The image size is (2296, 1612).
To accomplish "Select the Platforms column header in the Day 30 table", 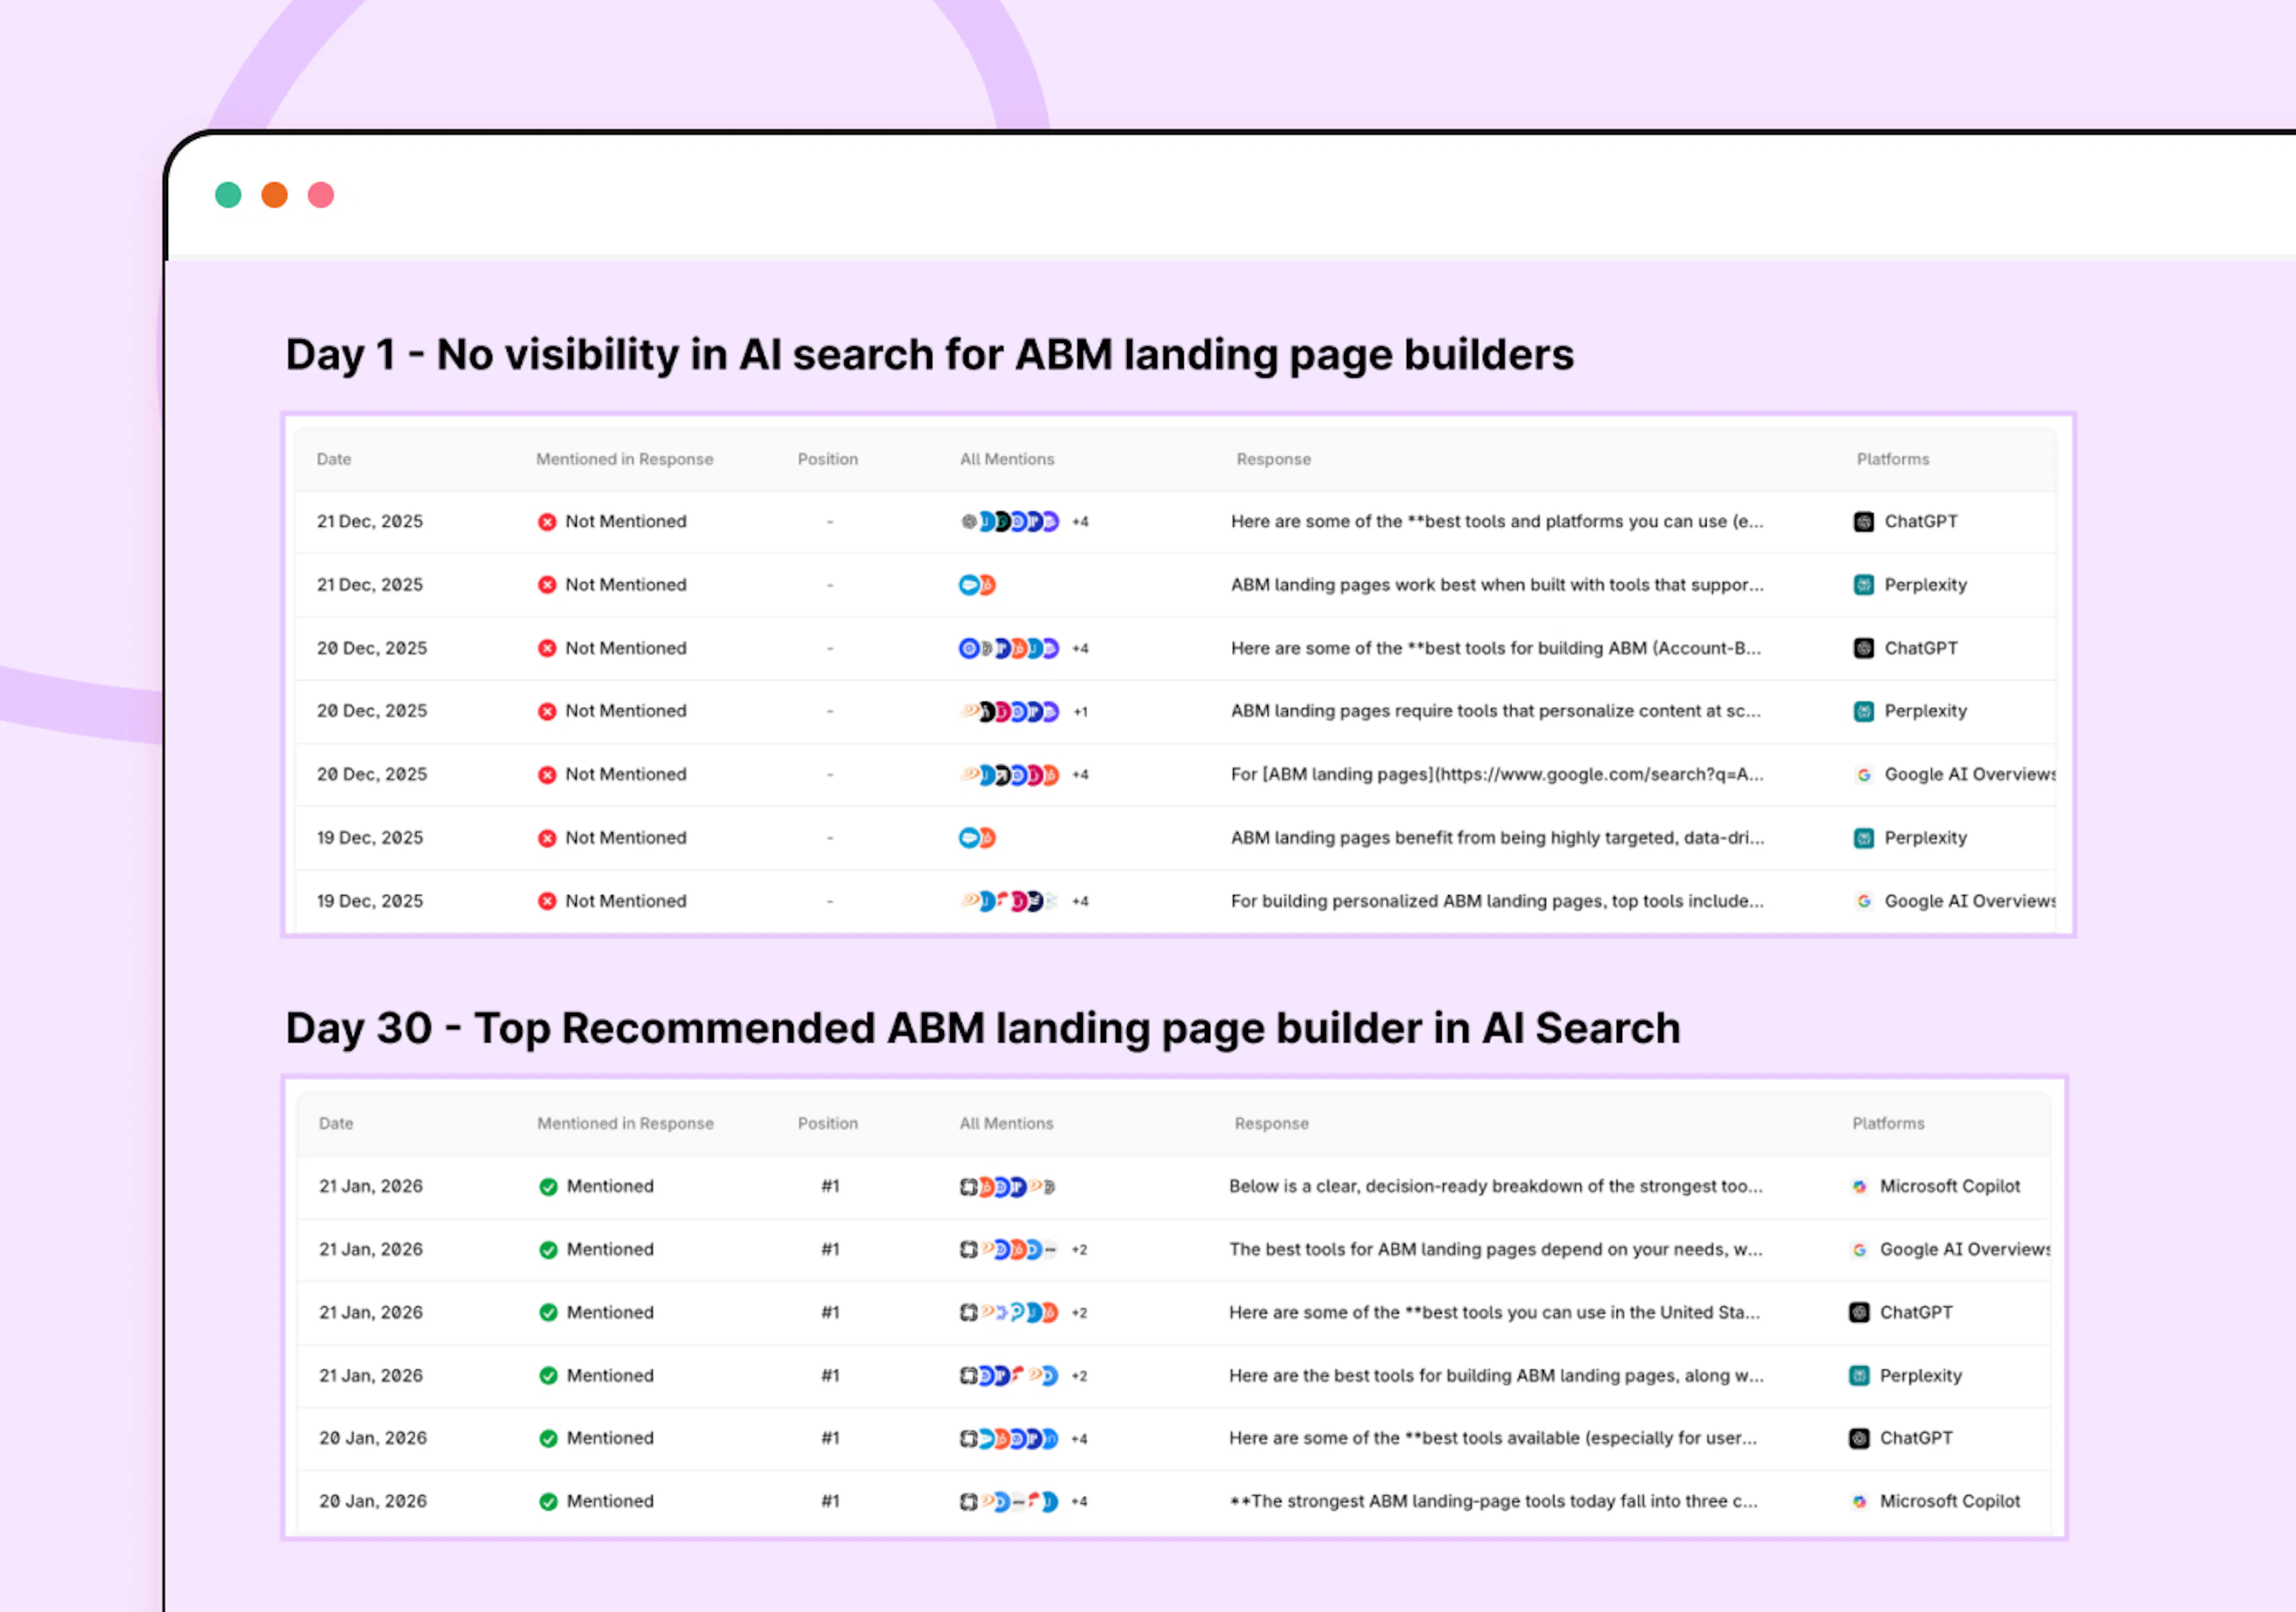I will tap(1888, 1123).
